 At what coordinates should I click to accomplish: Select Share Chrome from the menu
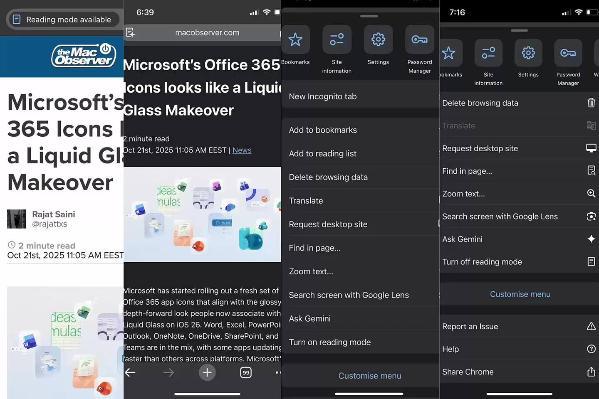(x=468, y=372)
